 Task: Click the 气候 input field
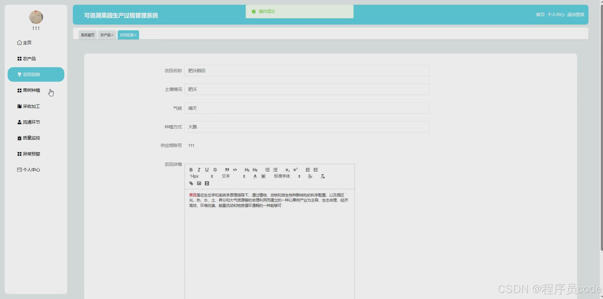tap(307, 108)
